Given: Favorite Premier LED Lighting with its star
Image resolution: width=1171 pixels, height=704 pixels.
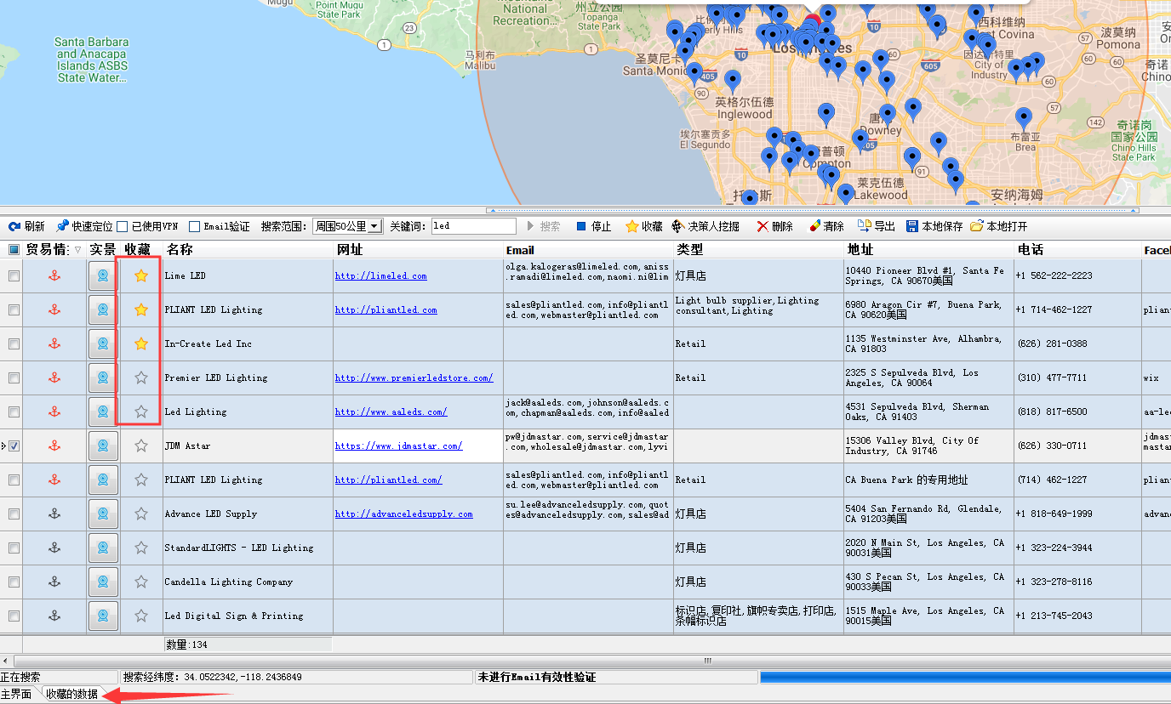Looking at the screenshot, I should coord(141,378).
